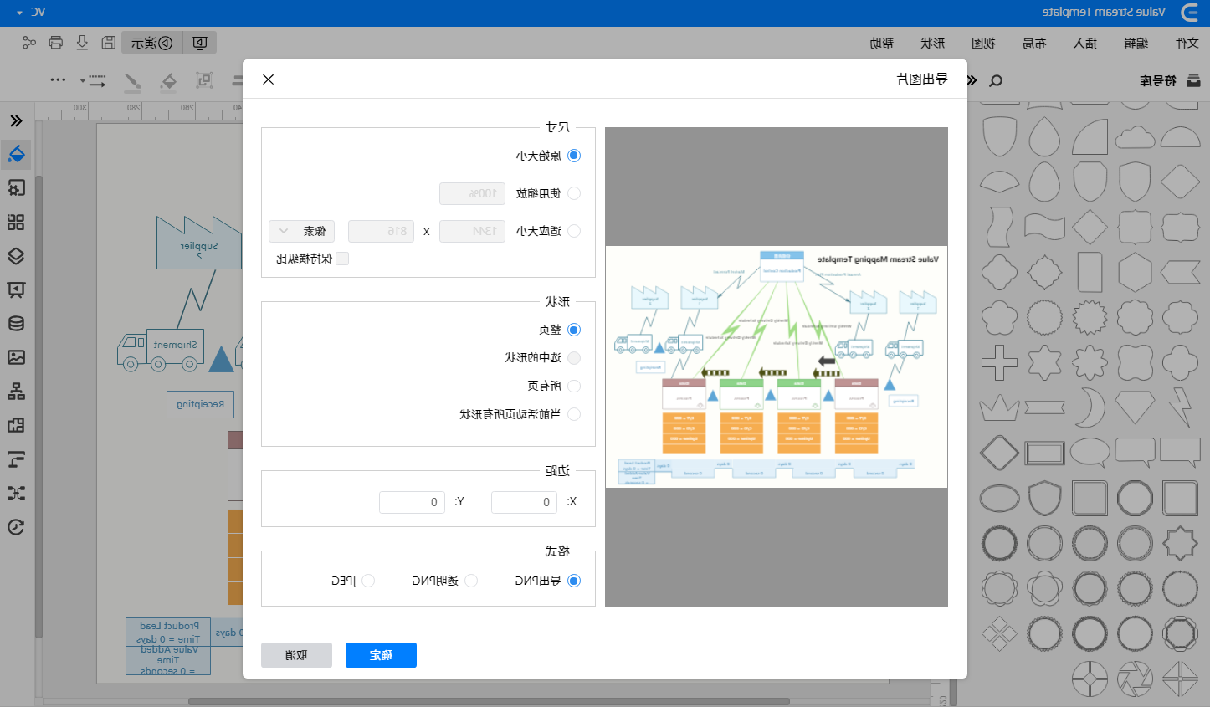Open the gantt chart icon in sidebar
The height and width of the screenshot is (707, 1210).
16,459
